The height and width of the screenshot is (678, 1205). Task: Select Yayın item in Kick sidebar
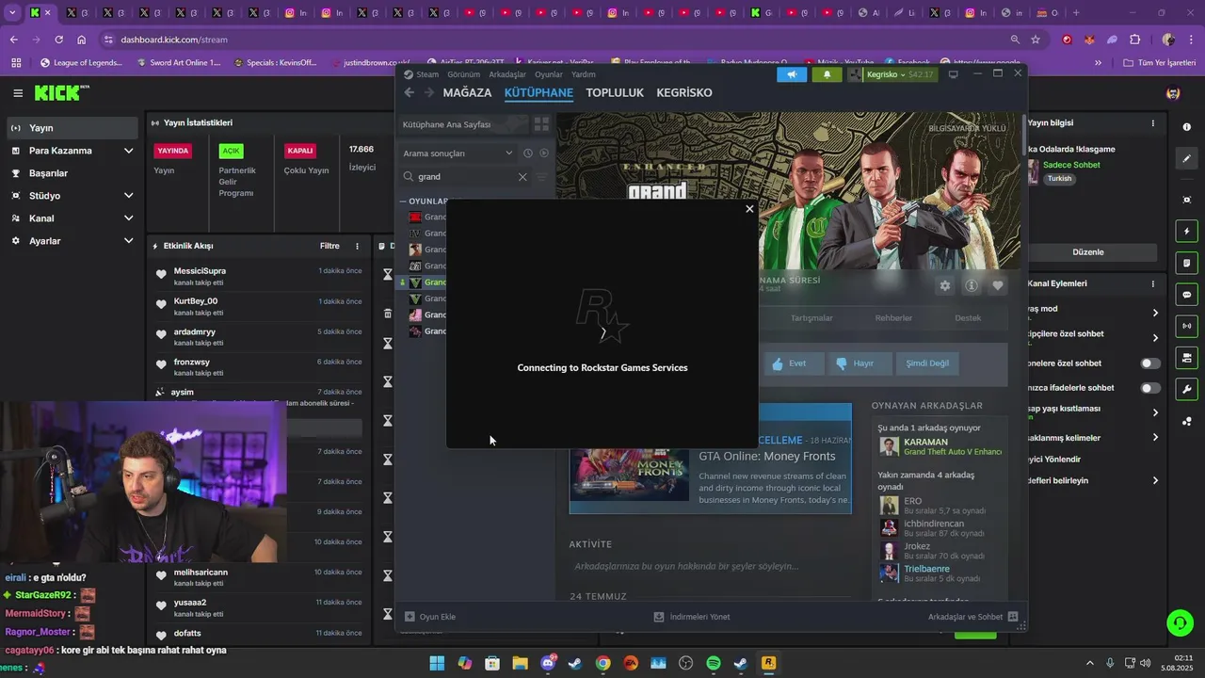point(73,128)
